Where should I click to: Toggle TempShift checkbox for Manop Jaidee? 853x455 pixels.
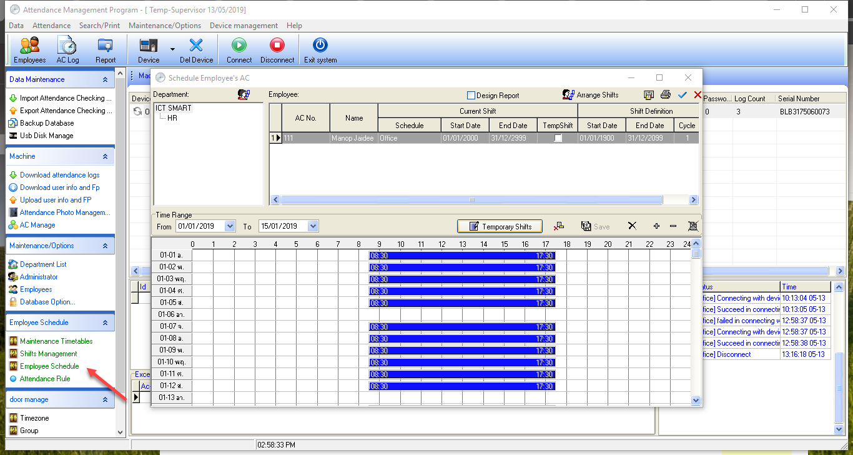pos(558,138)
